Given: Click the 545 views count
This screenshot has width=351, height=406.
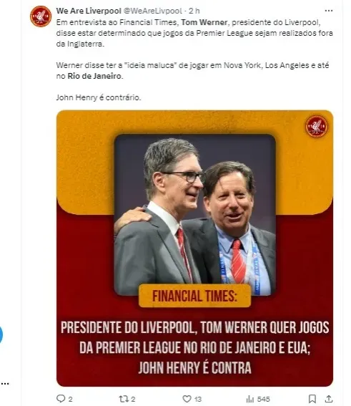Looking at the screenshot, I should click(x=263, y=399).
